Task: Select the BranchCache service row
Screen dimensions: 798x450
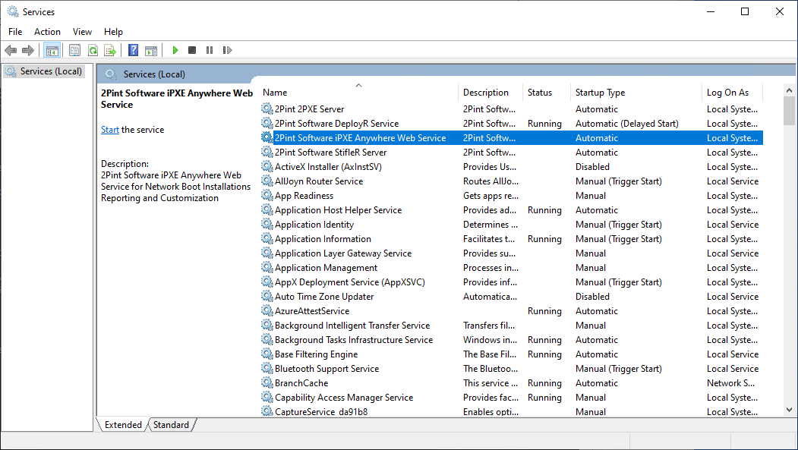Action: 301,383
